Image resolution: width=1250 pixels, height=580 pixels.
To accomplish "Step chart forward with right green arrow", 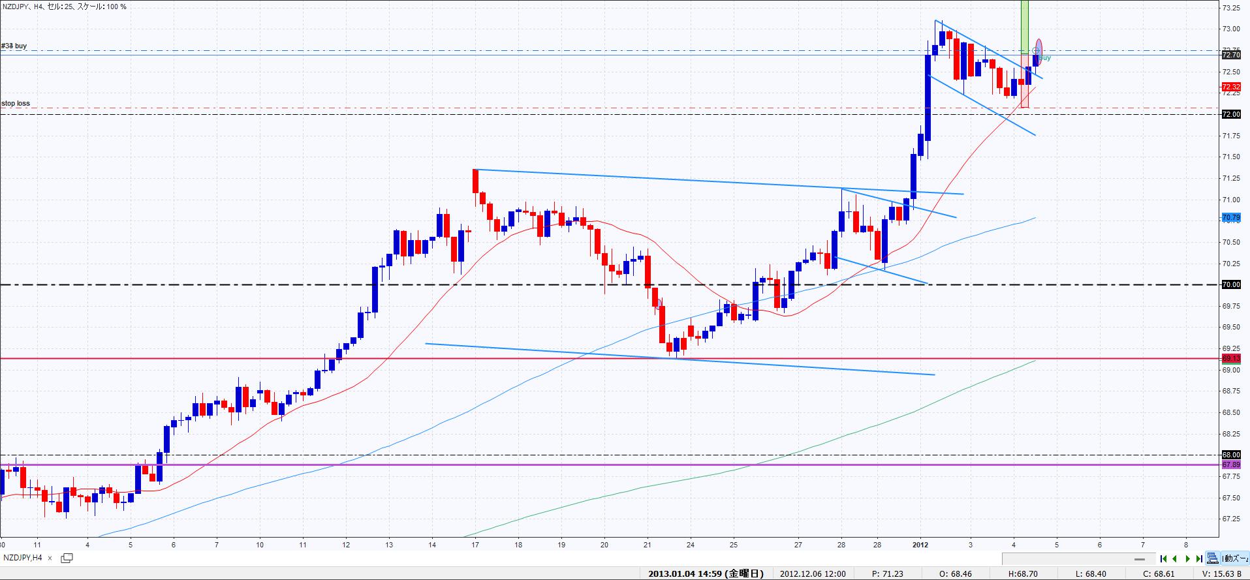I will coord(1188,558).
